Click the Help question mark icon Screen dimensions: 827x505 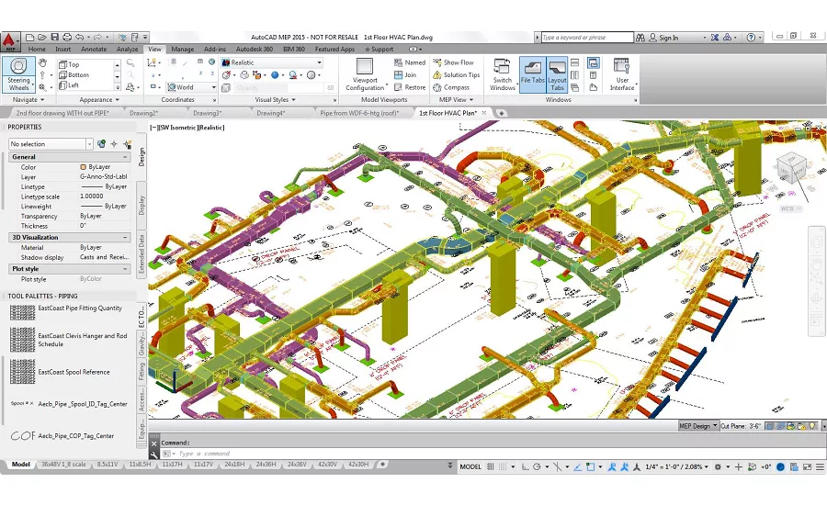(x=751, y=38)
